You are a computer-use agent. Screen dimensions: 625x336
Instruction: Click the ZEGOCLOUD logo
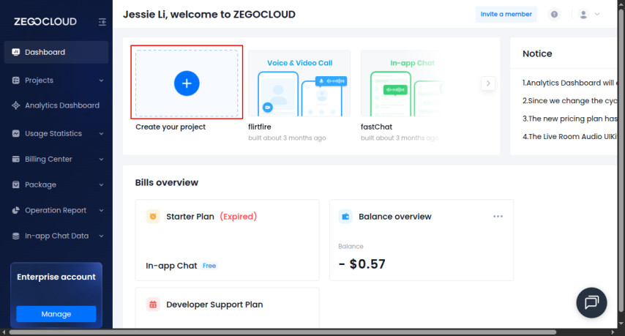(x=45, y=21)
